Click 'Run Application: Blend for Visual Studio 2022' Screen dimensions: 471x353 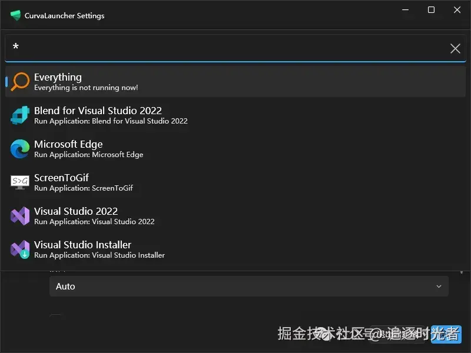click(x=111, y=121)
